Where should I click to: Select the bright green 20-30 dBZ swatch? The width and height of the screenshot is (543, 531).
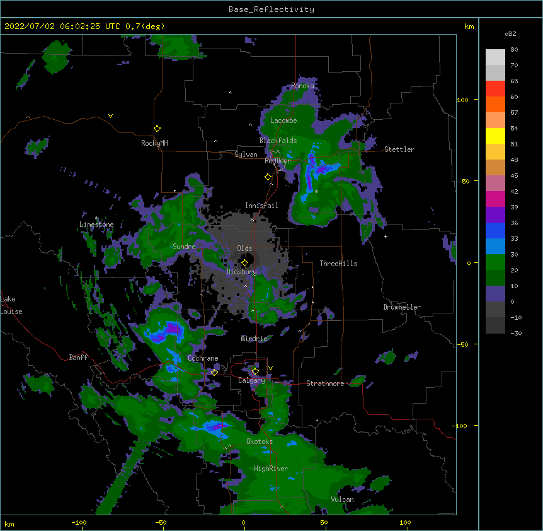(495, 262)
